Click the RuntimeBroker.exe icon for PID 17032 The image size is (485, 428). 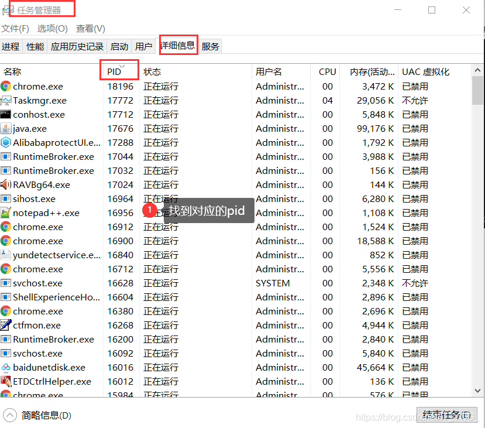coord(6,170)
